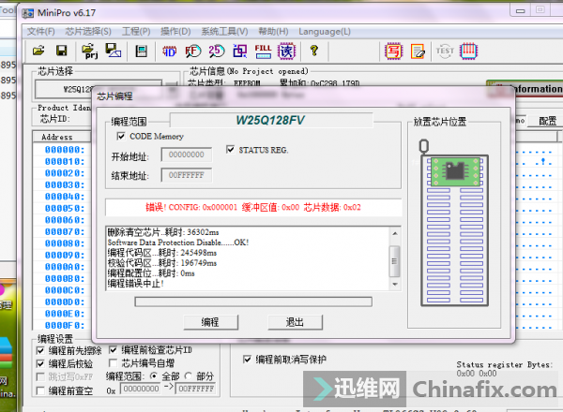Click the 25 flash chip detect icon
Image resolution: width=563 pixels, height=412 pixels.
[217, 51]
